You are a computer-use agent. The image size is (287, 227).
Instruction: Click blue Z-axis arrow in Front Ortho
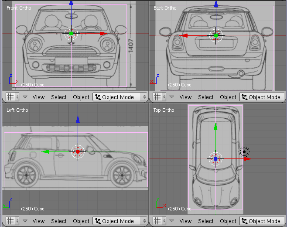[x=71, y=3]
